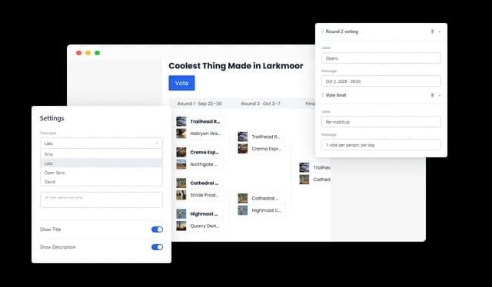Select Highmast C... name in Round 2 column
Image resolution: width=492 pixels, height=287 pixels.
click(x=267, y=210)
